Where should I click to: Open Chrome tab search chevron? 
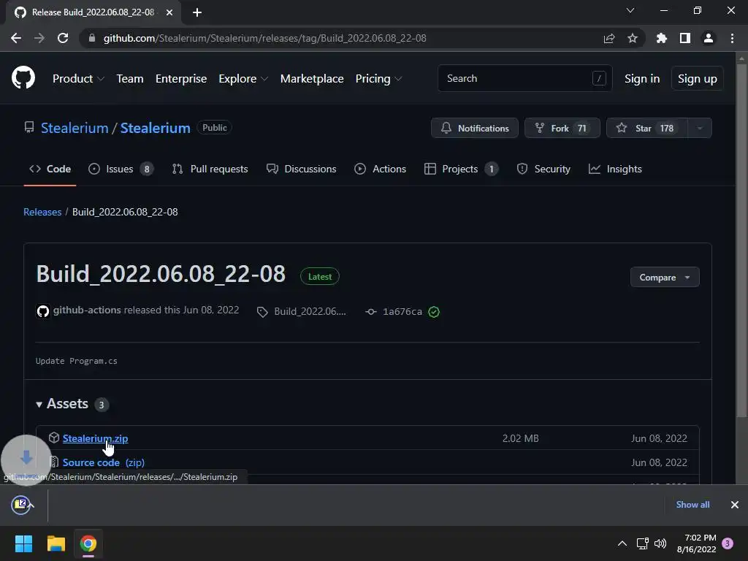tap(630, 10)
